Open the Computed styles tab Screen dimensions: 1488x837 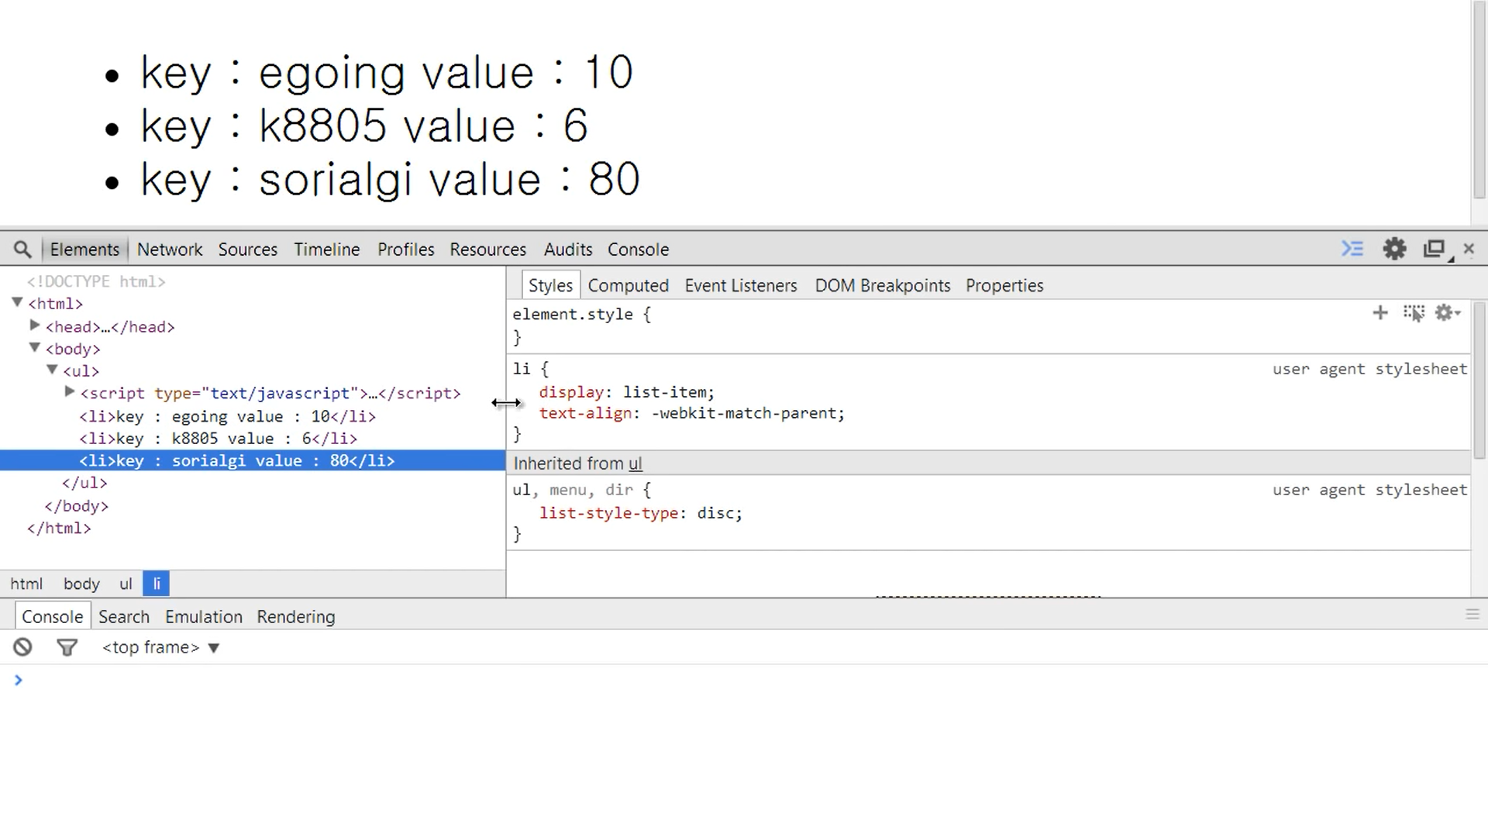click(x=628, y=285)
